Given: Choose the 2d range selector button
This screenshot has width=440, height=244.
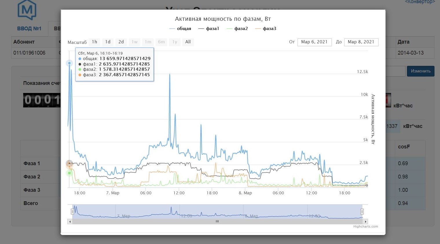Looking at the screenshot, I should tap(121, 42).
